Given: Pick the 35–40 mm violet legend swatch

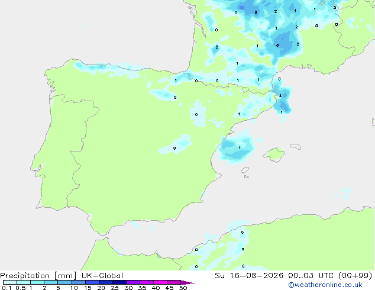Looking at the screenshot, I should pos(147,282).
